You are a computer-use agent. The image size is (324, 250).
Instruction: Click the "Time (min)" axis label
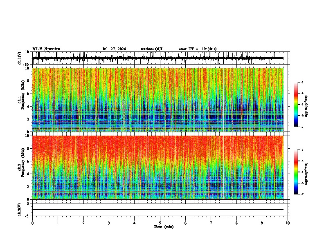click(164, 227)
